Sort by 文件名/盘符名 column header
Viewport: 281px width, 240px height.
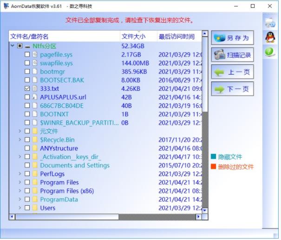(x=30, y=37)
